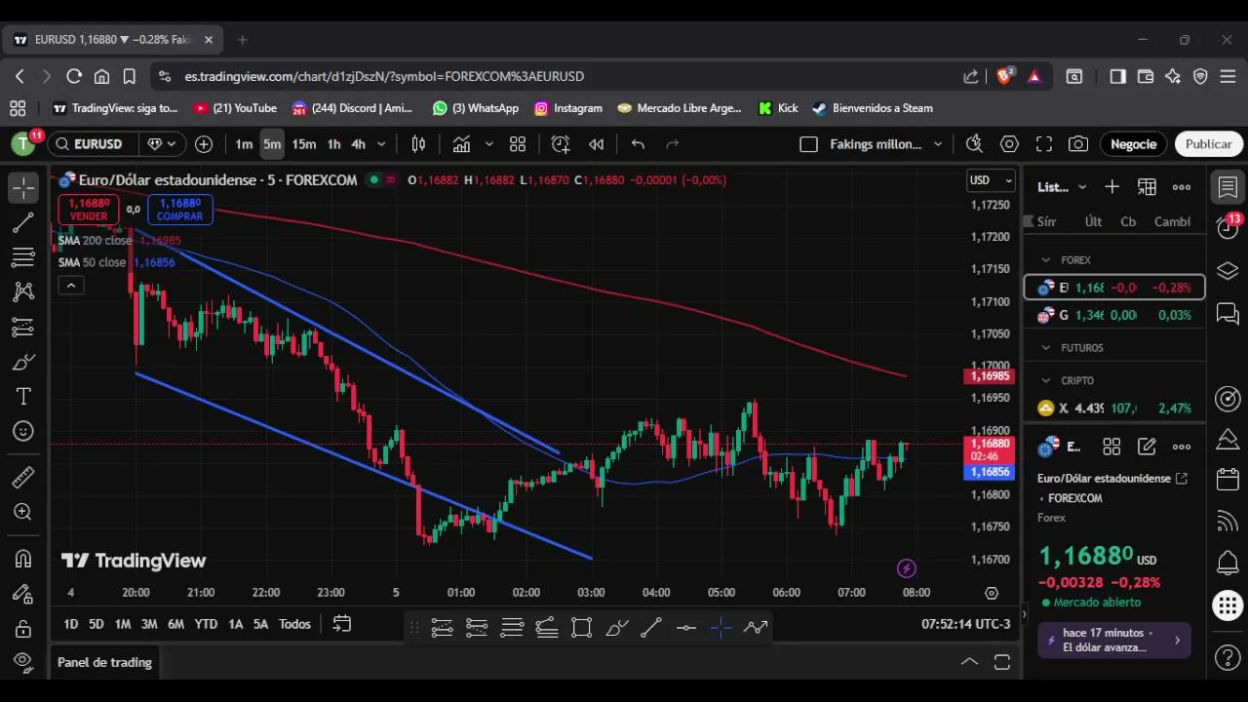Open the USD currency dropdown
The height and width of the screenshot is (702, 1248).
991,180
